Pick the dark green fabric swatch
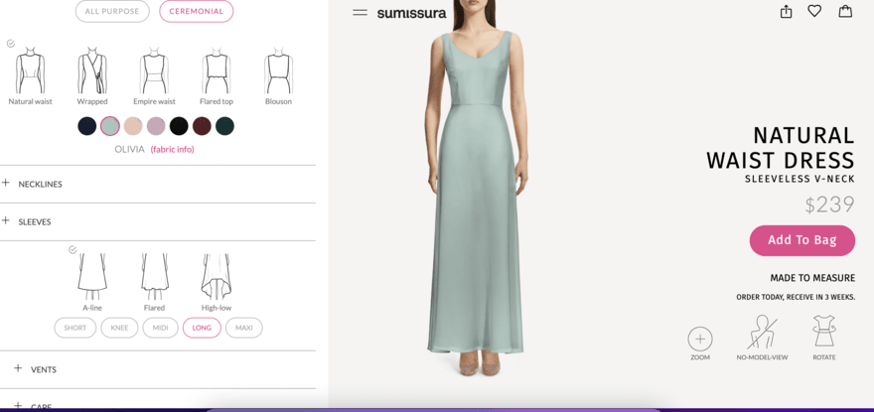Viewport: 874px width, 412px height. coord(224,126)
